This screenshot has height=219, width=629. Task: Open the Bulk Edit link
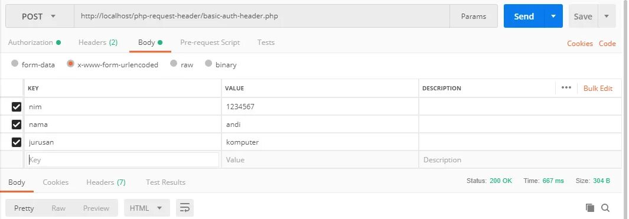[598, 88]
